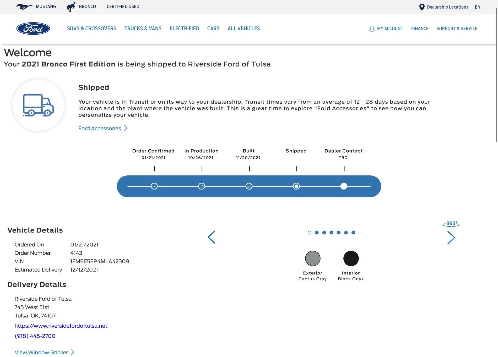This screenshot has width=498, height=357.
Task: Open the Support & Service menu
Action: point(457,29)
